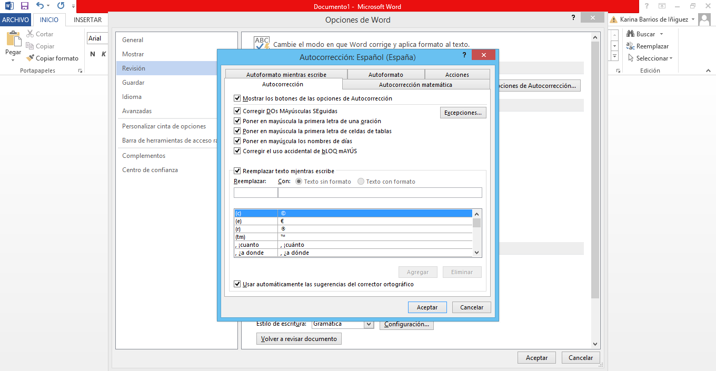Toggle the italic K button

(x=104, y=54)
